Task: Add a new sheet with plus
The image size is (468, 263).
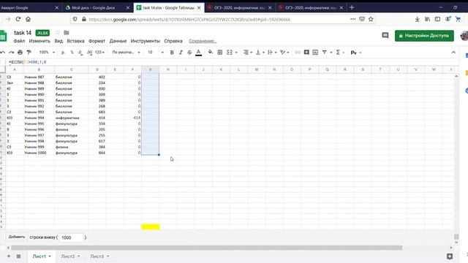Action: (9, 256)
